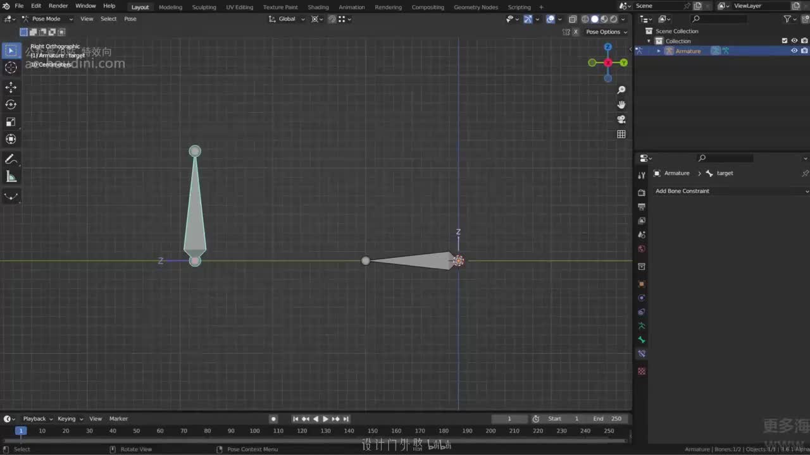This screenshot has width=810, height=455.
Task: Open the Render menu
Action: (x=58, y=6)
